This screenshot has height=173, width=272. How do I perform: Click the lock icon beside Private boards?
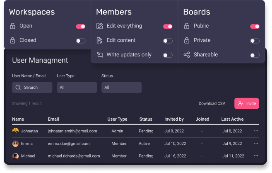pyautogui.click(x=187, y=41)
